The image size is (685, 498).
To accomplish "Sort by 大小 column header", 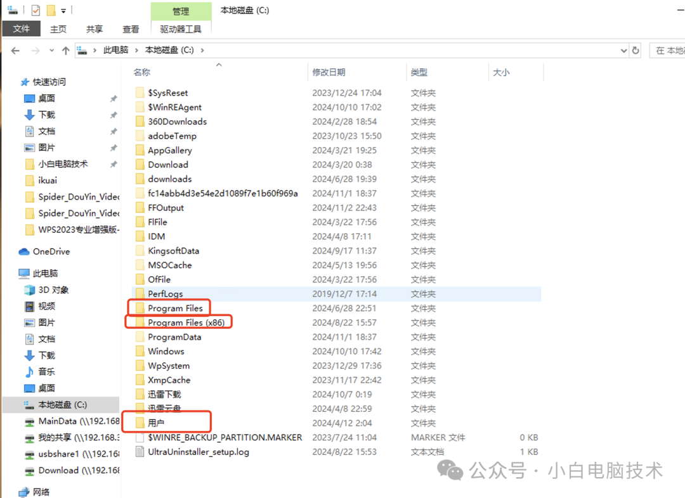I will tap(501, 72).
